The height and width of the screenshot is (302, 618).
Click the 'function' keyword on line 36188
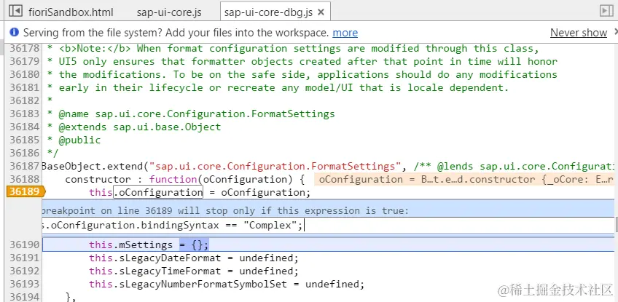173,180
